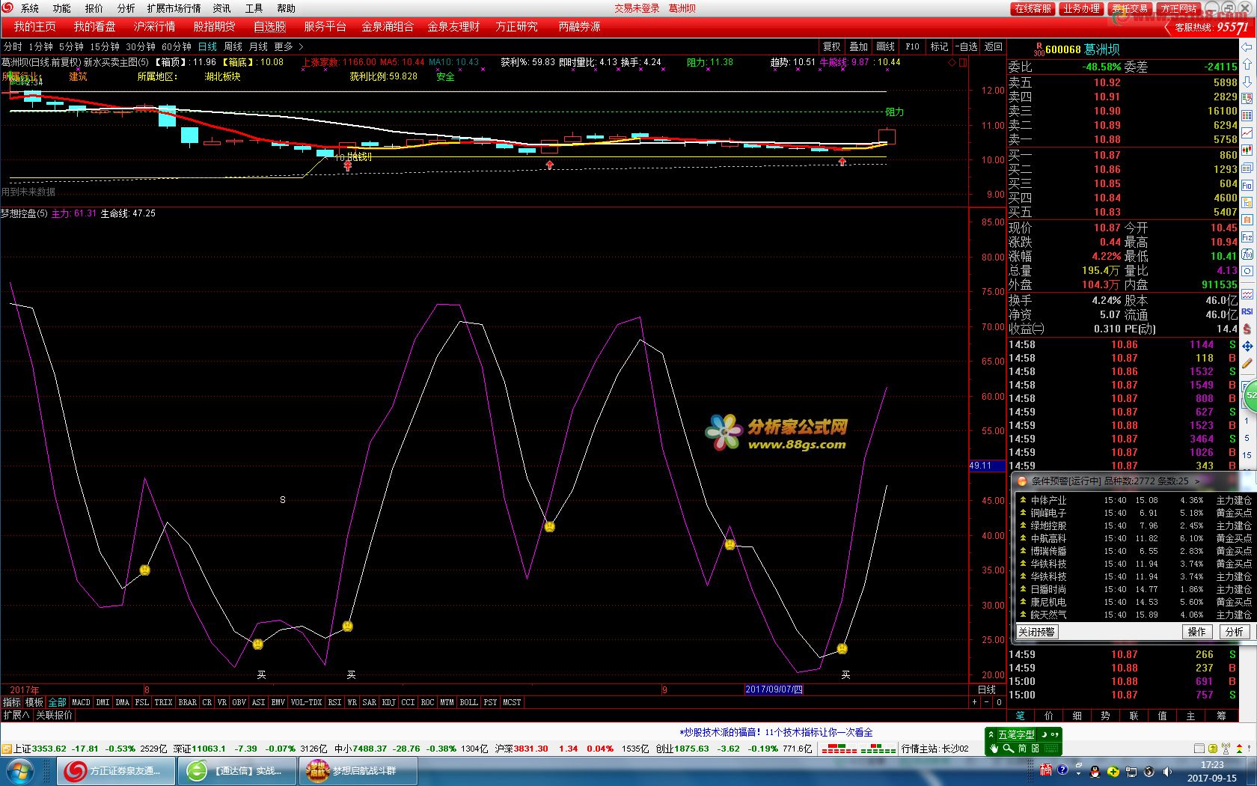Open the candlestick chart icon in sidebar

click(1247, 150)
